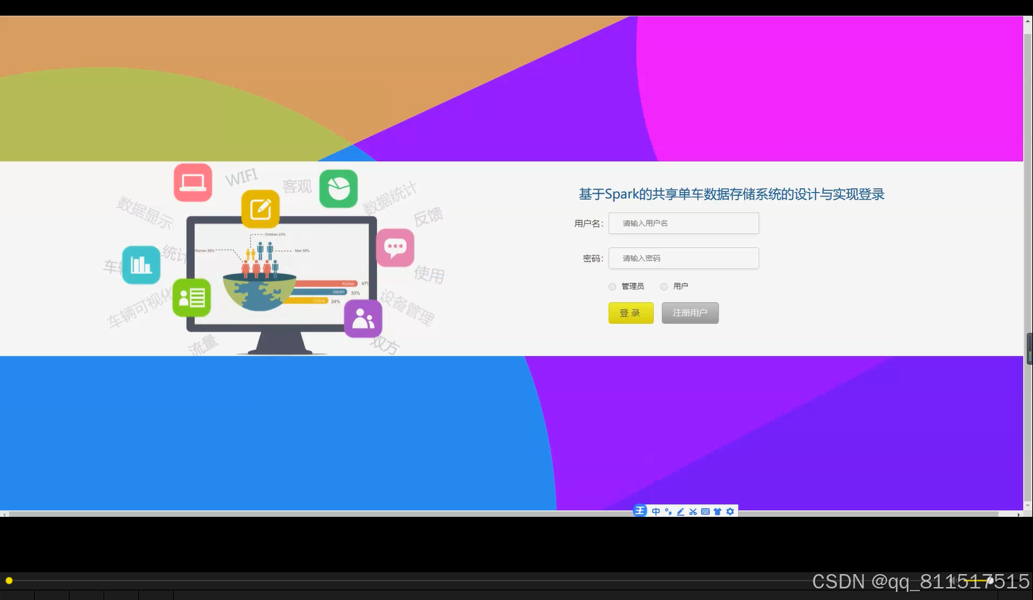This screenshot has width=1033, height=600.
Task: Click the 基于Spark的共享单车 login title
Action: [x=732, y=194]
